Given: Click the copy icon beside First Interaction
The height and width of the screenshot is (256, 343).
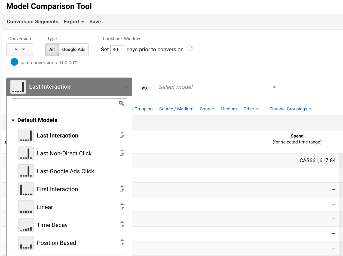Looking at the screenshot, I should point(122,189).
